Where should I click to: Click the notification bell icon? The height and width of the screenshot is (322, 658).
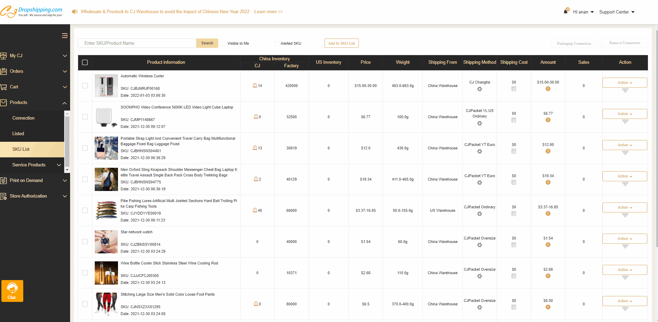click(566, 12)
